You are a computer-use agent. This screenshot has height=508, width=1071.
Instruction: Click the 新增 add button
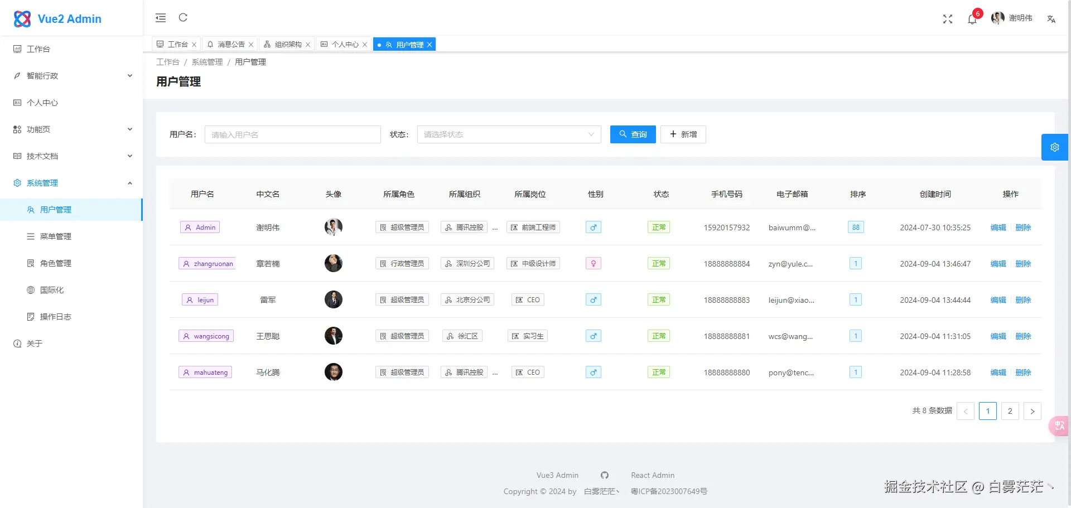(683, 134)
